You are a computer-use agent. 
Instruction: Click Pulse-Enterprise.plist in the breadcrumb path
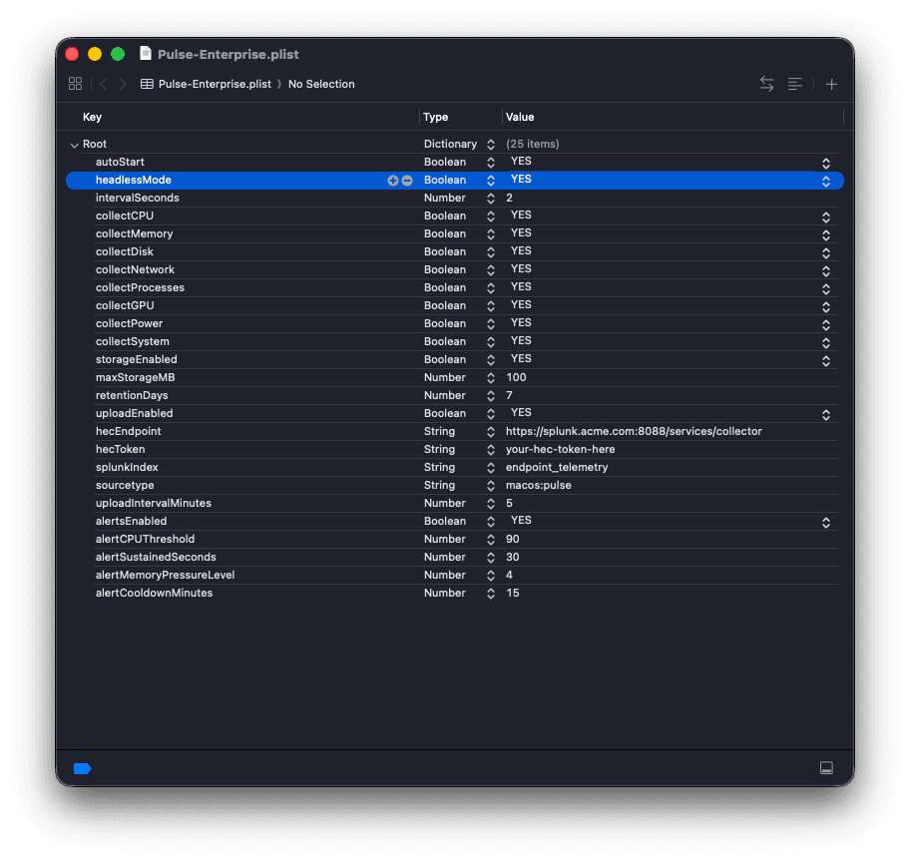click(x=214, y=84)
